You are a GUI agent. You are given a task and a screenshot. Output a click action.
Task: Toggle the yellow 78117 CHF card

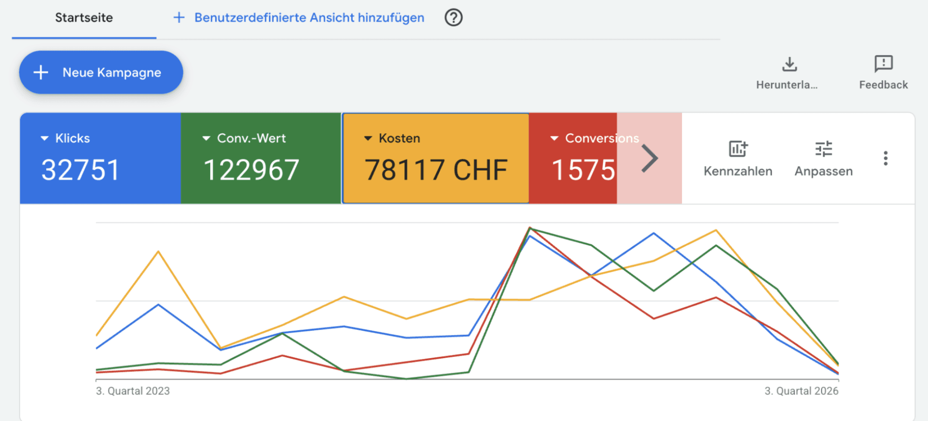point(436,158)
